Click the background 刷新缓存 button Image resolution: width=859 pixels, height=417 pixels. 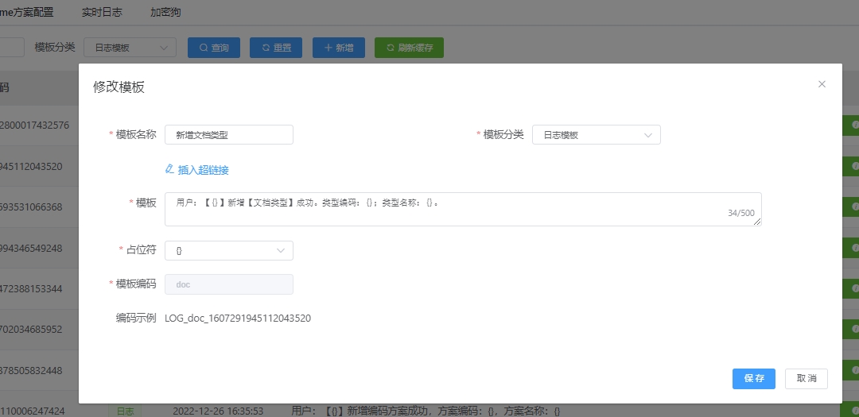[x=410, y=48]
